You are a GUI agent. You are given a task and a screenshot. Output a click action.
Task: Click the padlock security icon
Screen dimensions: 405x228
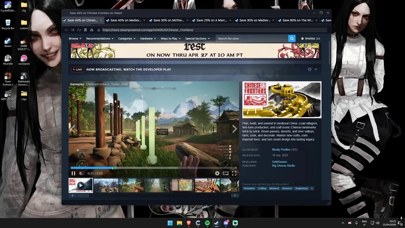(x=99, y=30)
